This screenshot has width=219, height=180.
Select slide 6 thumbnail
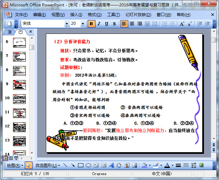19,43
